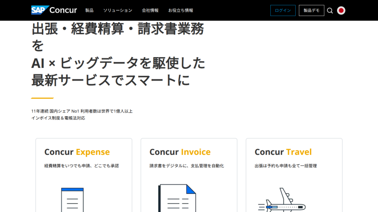Click the headline AI × ビッグデータを駆使した
Screen dimensions: 378x212
[x=118, y=63]
